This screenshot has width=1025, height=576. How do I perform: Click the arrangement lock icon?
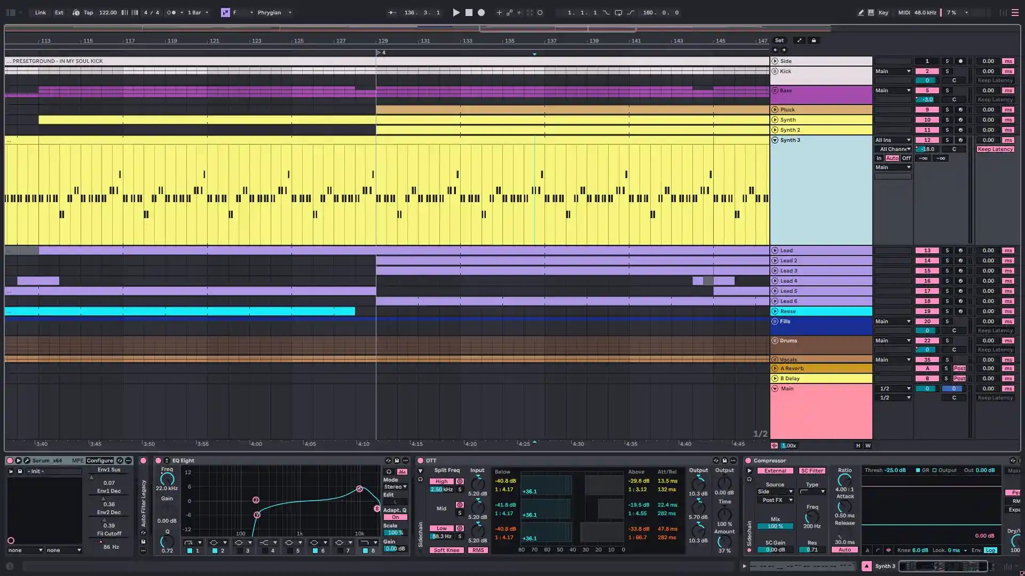tap(814, 41)
